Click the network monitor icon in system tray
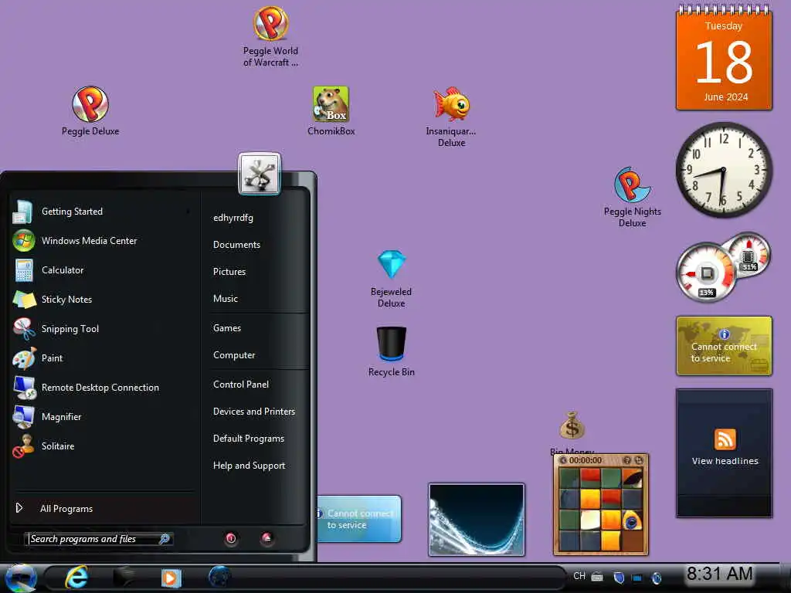The image size is (791, 593). pos(637,578)
